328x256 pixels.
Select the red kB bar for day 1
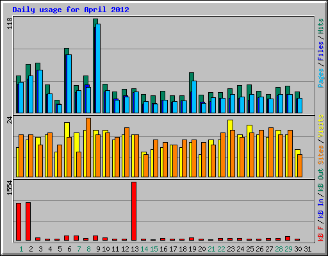point(19,222)
